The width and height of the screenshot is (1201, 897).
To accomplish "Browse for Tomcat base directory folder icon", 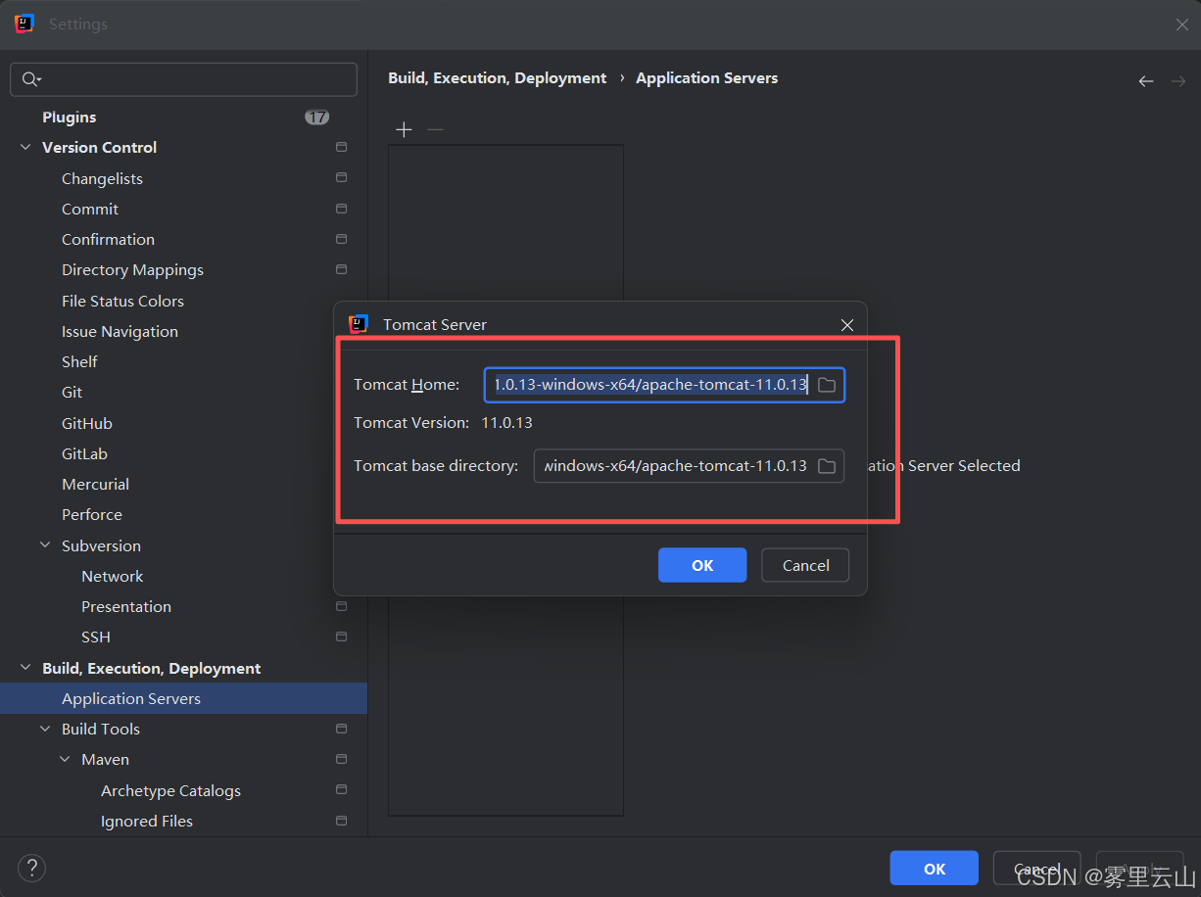I will tap(827, 466).
